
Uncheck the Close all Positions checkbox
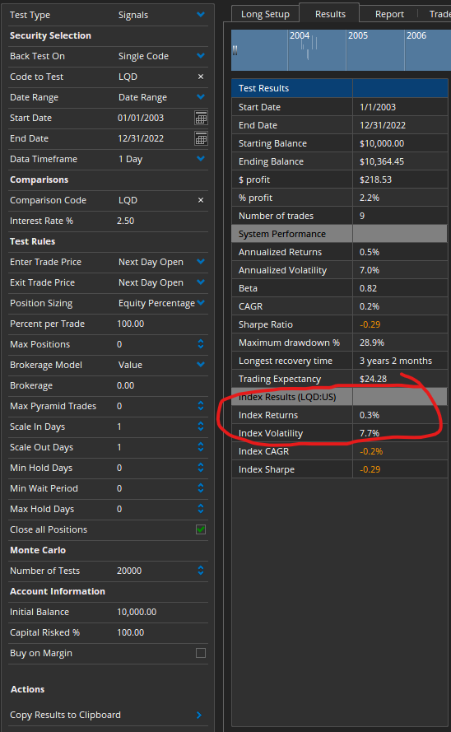point(201,529)
